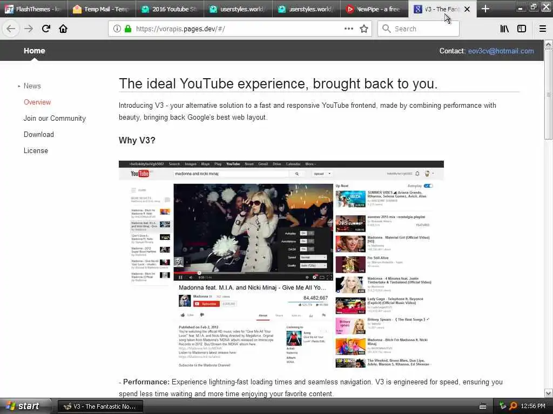The image size is (553, 414).
Task: Click the page heading about ideal YouTube experience
Action: click(278, 84)
